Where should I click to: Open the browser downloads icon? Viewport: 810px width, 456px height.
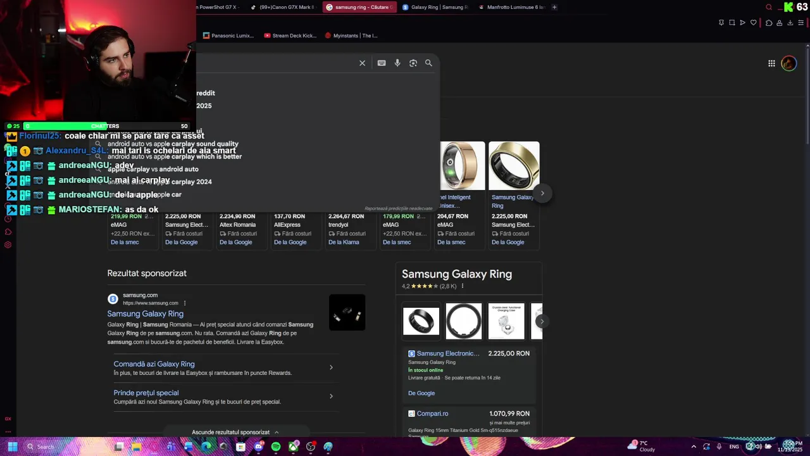[x=790, y=23]
